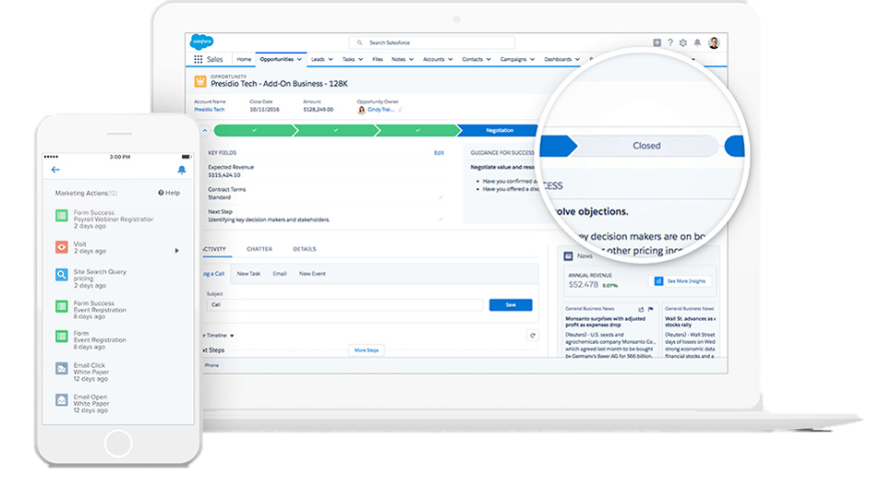
Task: Click the News panel icon
Action: (x=568, y=255)
